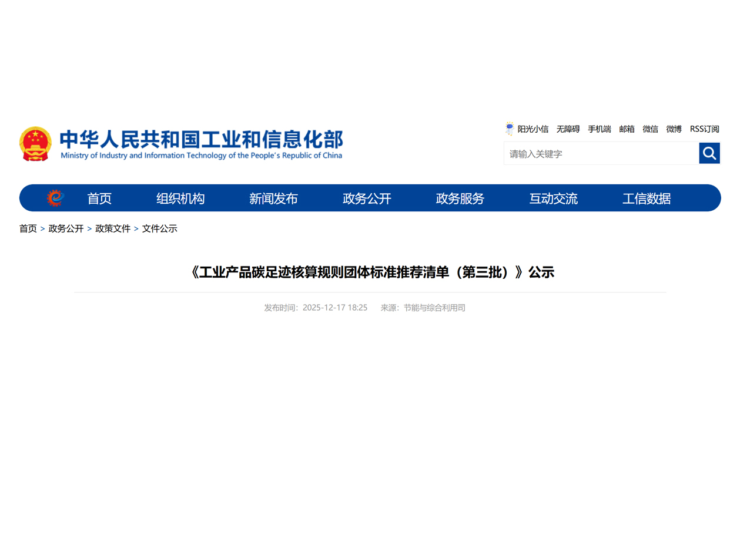Screen dimensions: 750x546
Task: Open the 无障碍 accessibility link
Action: (x=568, y=129)
